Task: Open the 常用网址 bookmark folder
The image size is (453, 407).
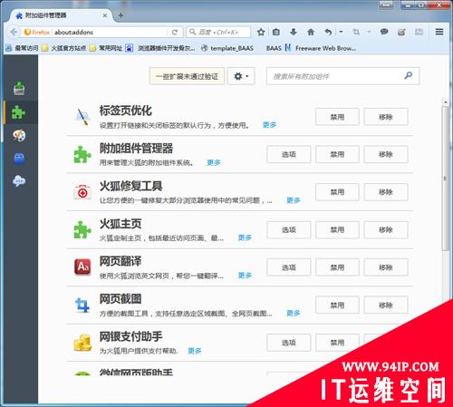Action: click(106, 48)
